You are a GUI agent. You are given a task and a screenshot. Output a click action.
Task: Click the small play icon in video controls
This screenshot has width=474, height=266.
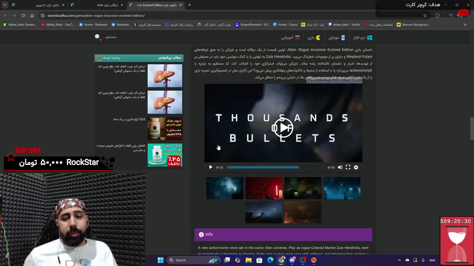[x=211, y=167]
